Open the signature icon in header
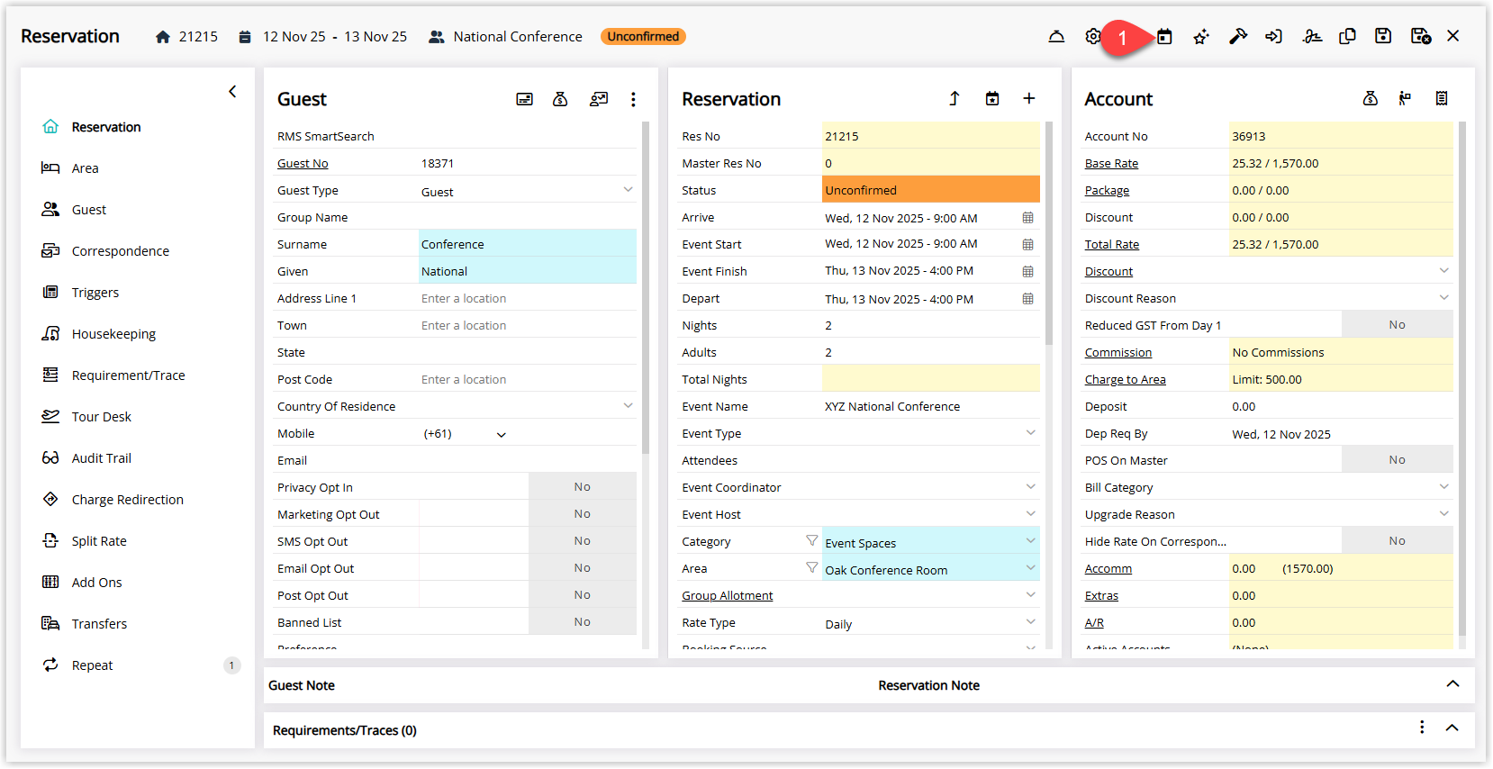Screen dimensions: 1493x769 pyautogui.click(x=1312, y=36)
